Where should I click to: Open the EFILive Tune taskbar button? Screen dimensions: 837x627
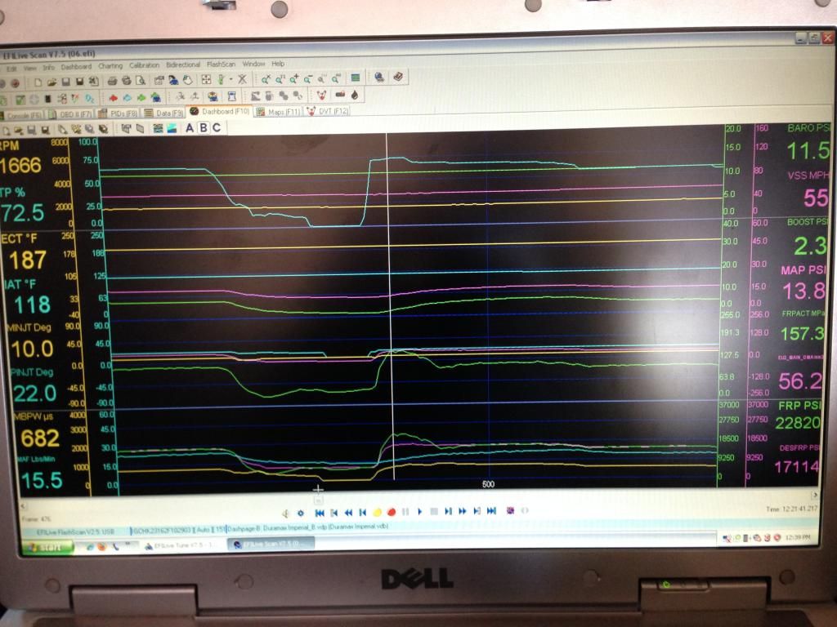[184, 545]
